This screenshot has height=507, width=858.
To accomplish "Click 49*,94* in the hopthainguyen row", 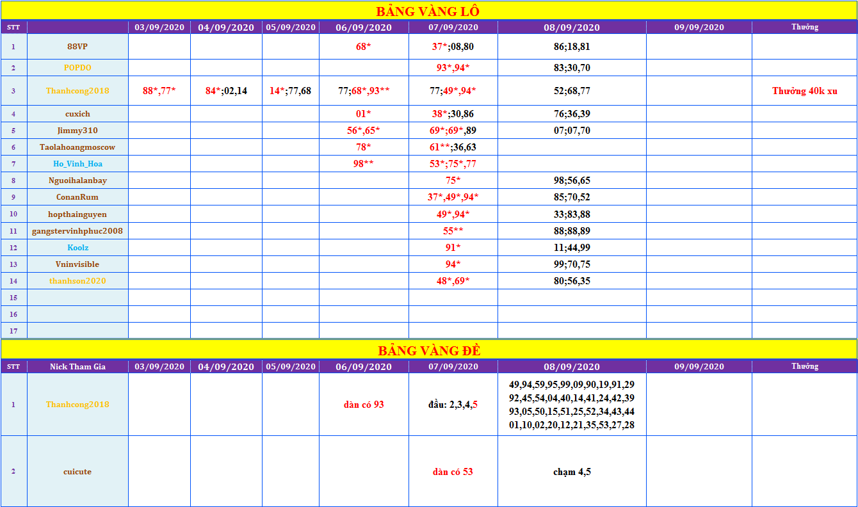I will 453,214.
